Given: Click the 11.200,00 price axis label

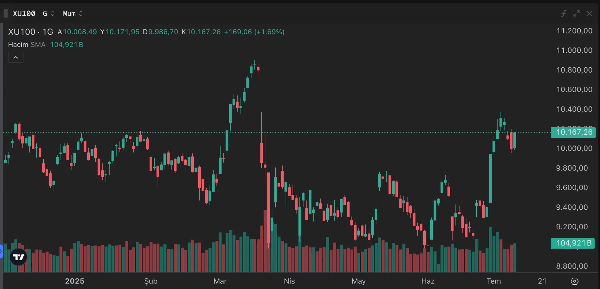Looking at the screenshot, I should (x=575, y=31).
